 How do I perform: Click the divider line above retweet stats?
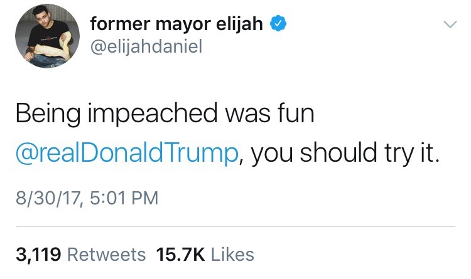coord(235,226)
